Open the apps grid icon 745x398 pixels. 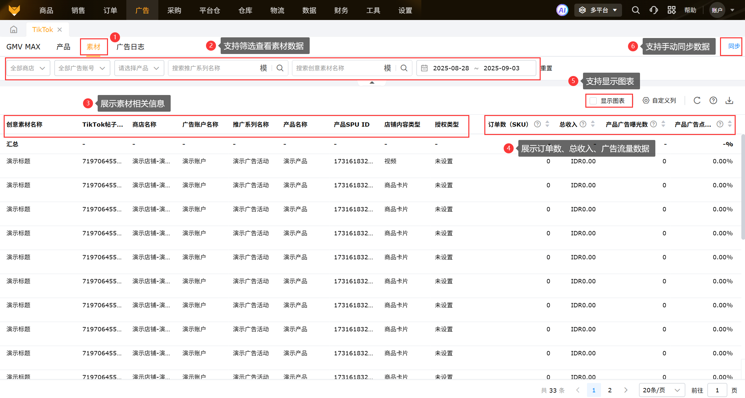[671, 10]
